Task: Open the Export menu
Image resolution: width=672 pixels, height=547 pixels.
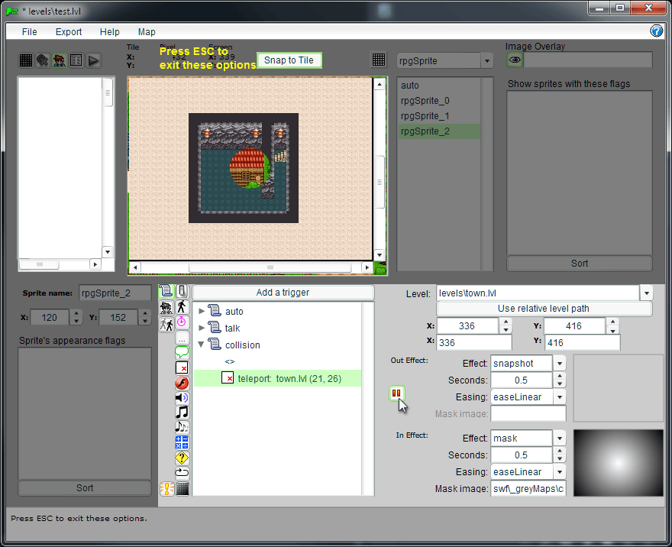Action: [x=69, y=32]
